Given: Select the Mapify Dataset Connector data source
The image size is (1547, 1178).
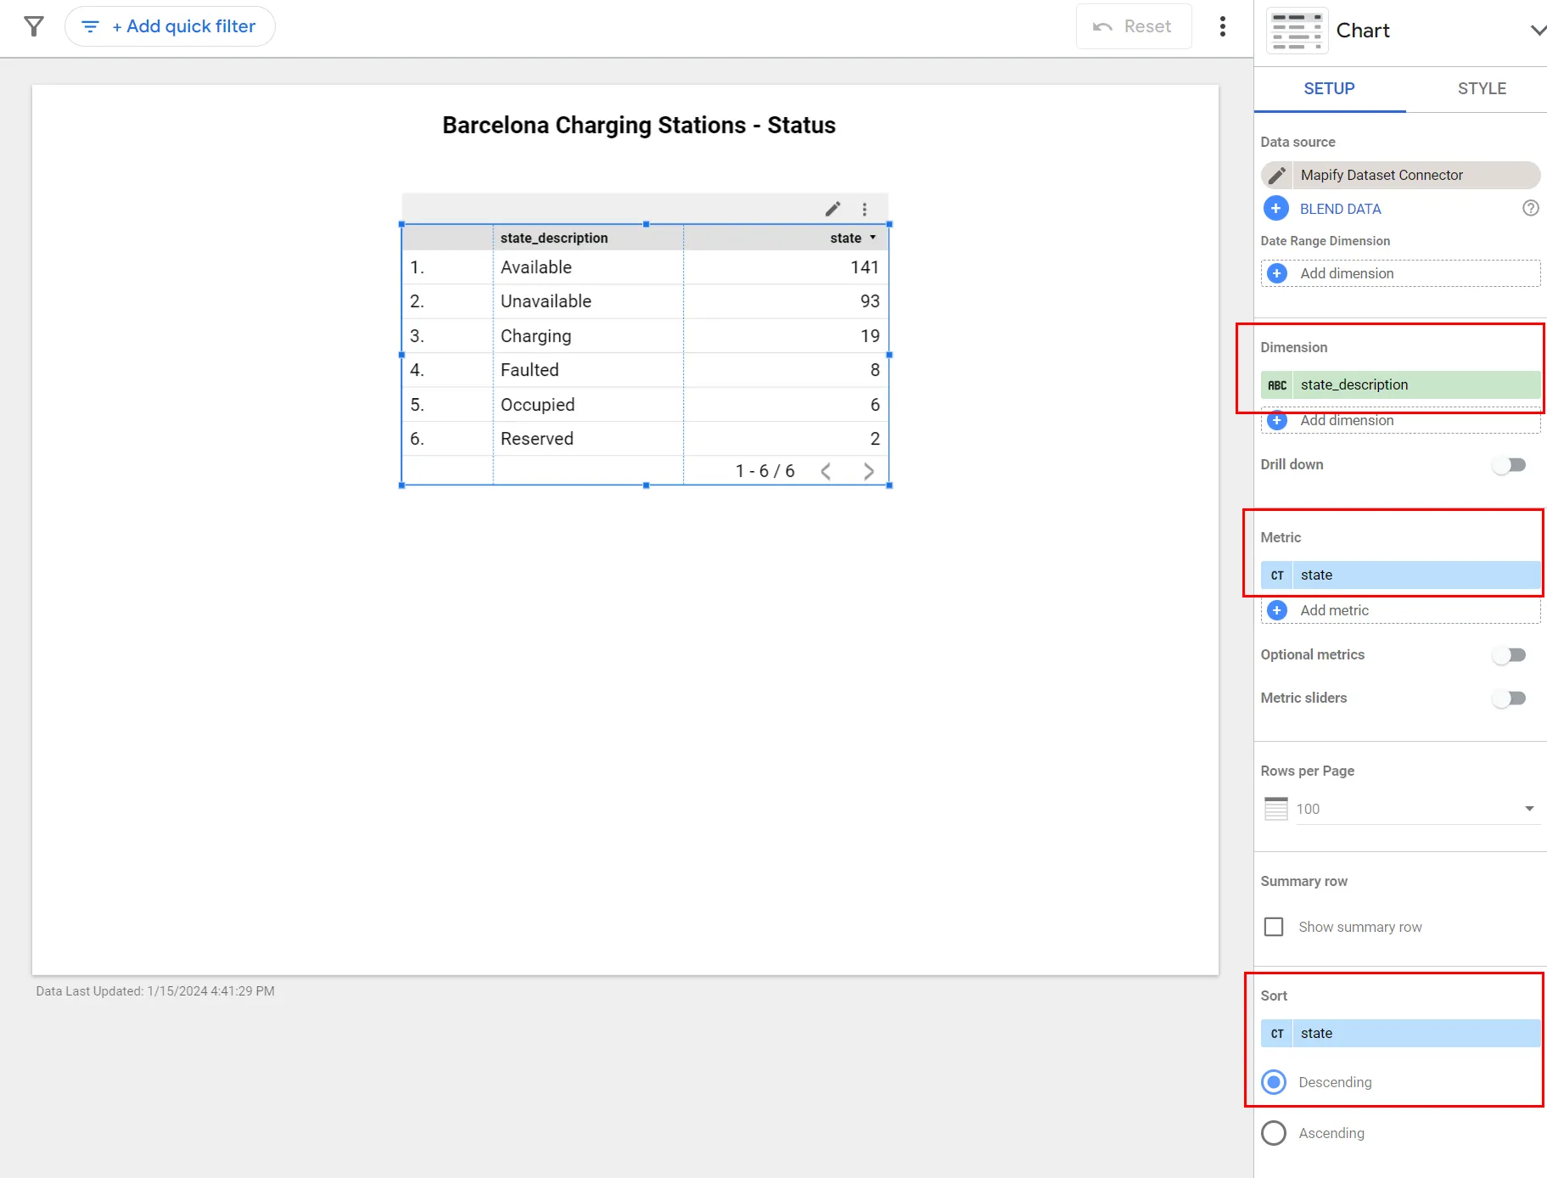Looking at the screenshot, I should [1400, 175].
